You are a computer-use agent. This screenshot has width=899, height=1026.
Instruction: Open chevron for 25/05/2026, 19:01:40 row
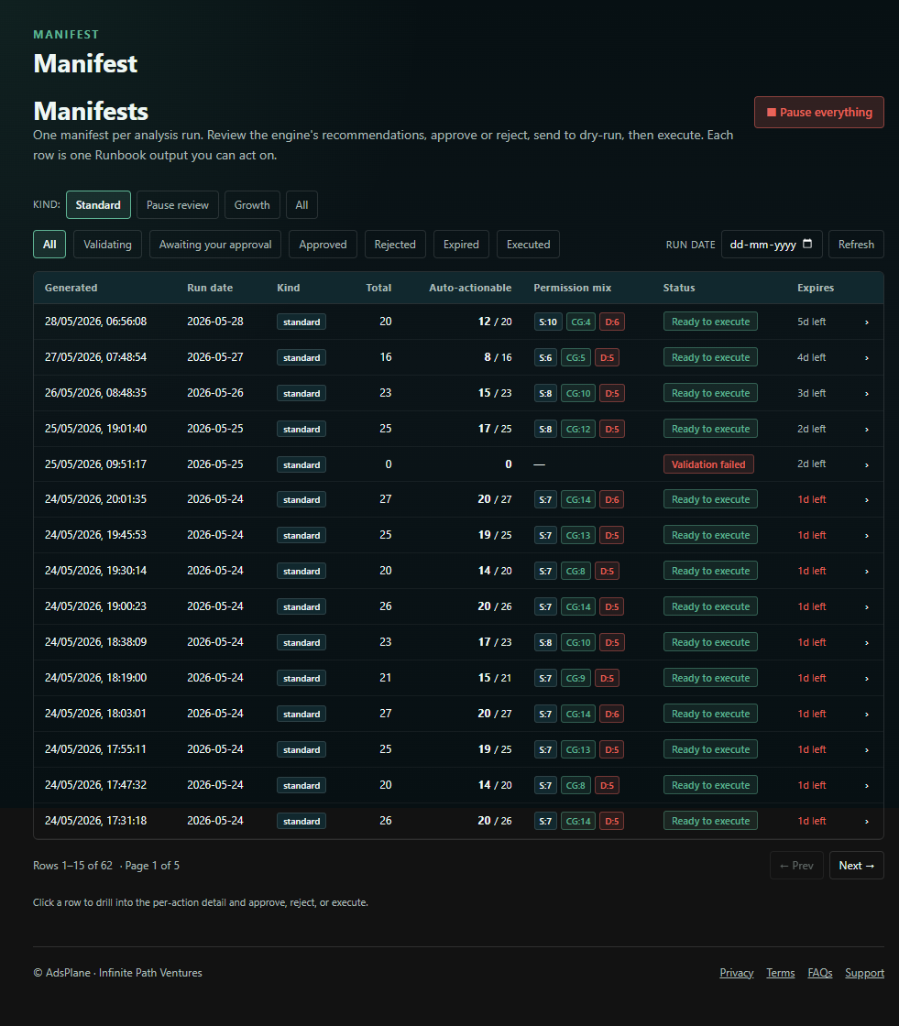867,430
